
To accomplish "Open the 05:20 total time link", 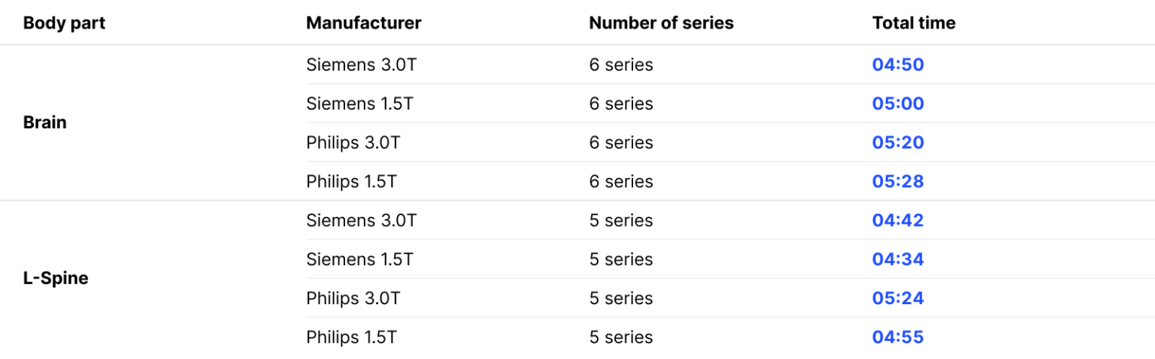I will 898,143.
